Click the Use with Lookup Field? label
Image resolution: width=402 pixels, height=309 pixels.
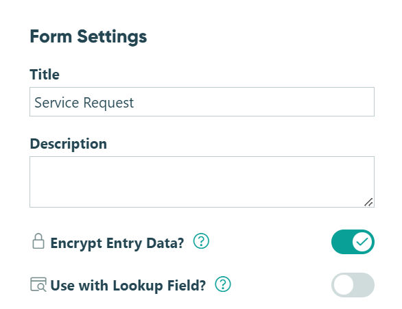[128, 286]
